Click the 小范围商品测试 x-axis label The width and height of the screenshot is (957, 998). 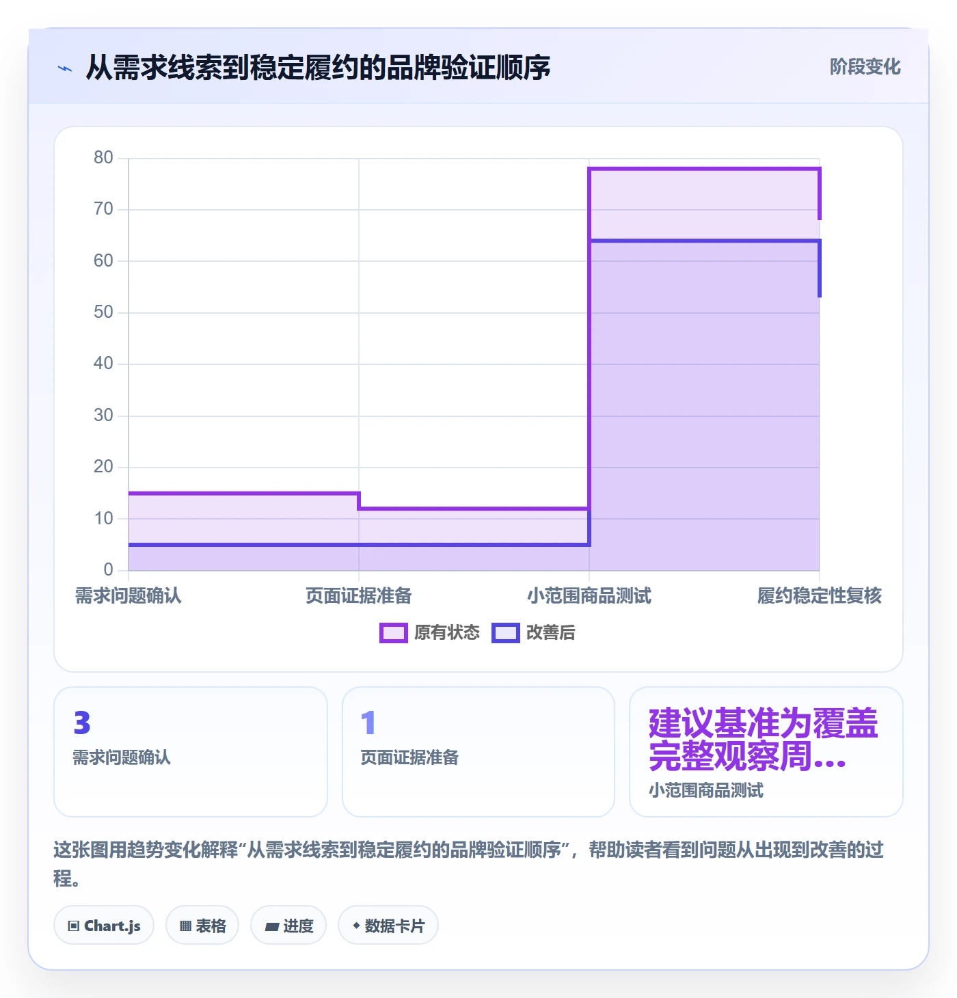click(x=589, y=596)
